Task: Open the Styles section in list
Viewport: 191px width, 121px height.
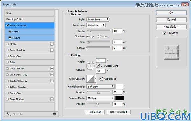Action: (30, 13)
